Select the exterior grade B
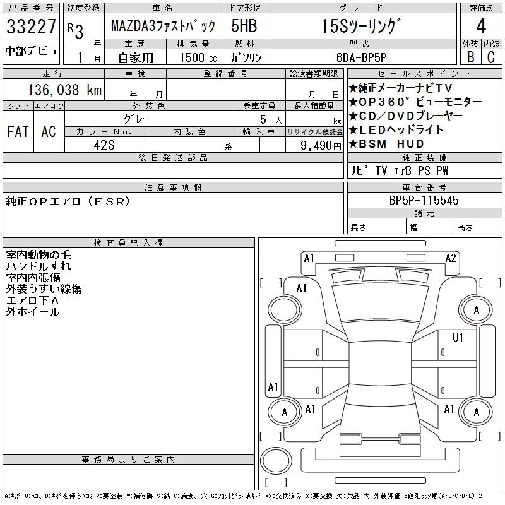This screenshot has height=505, width=505. click(x=470, y=57)
